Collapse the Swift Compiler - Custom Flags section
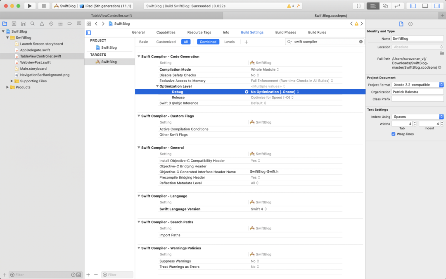The image size is (446, 279). coord(139,116)
